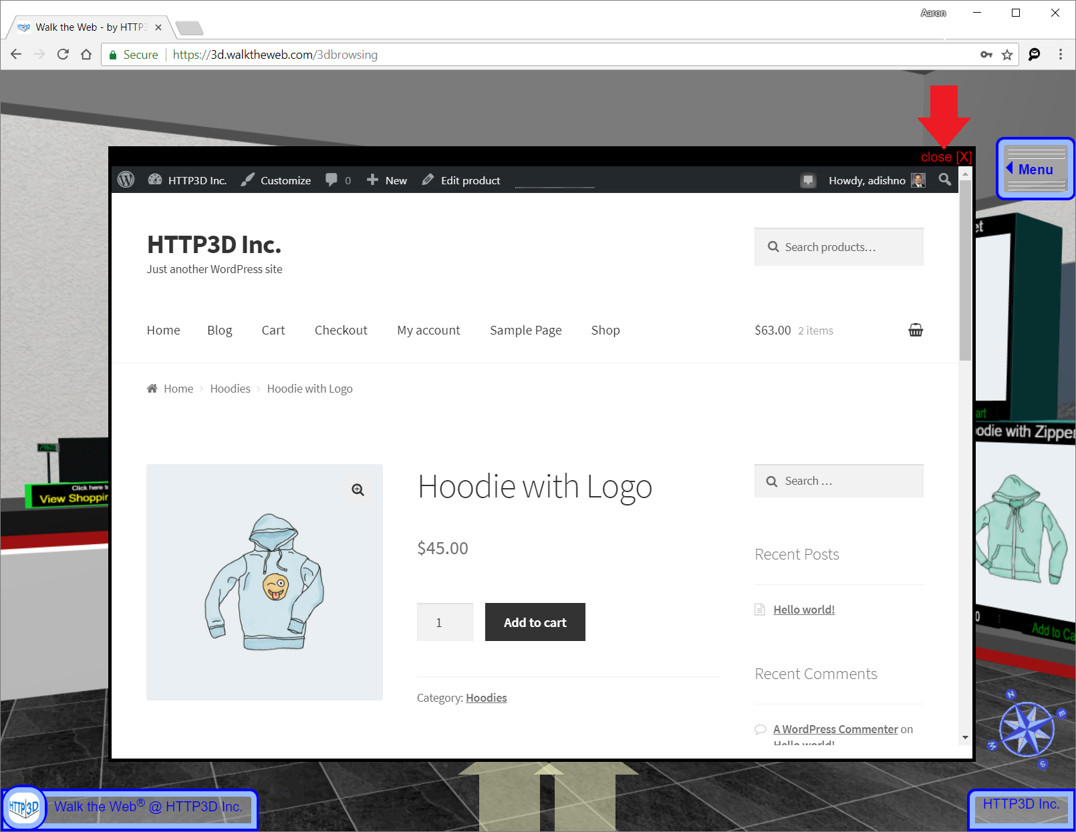Image resolution: width=1076 pixels, height=832 pixels.
Task: Zoom the product image with magnifier icon
Action: (358, 490)
